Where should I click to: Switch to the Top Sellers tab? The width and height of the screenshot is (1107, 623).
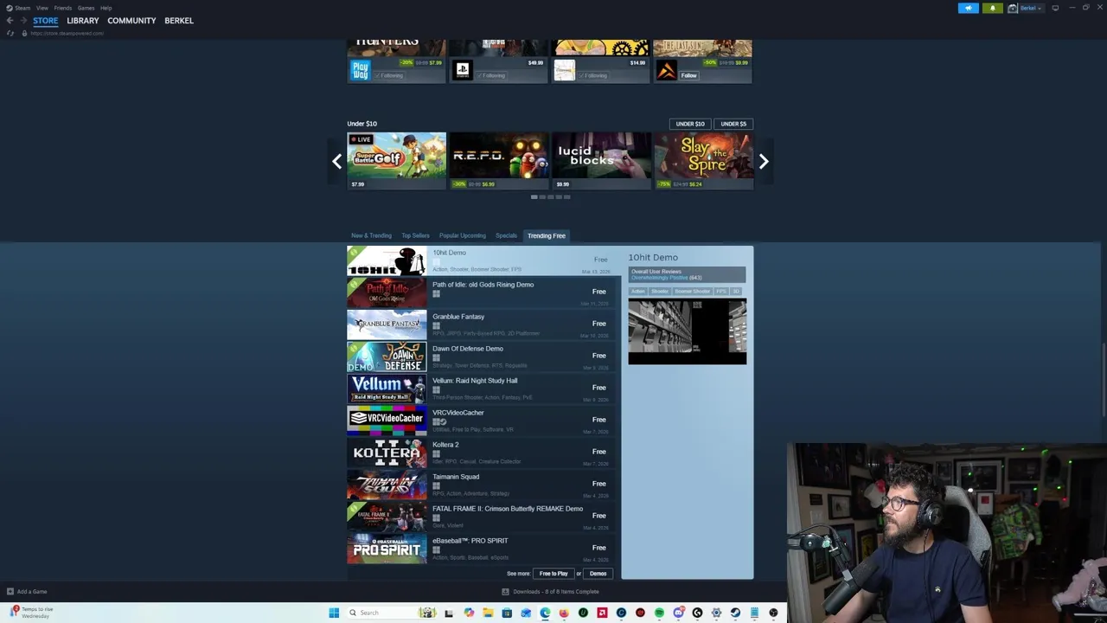415,235
